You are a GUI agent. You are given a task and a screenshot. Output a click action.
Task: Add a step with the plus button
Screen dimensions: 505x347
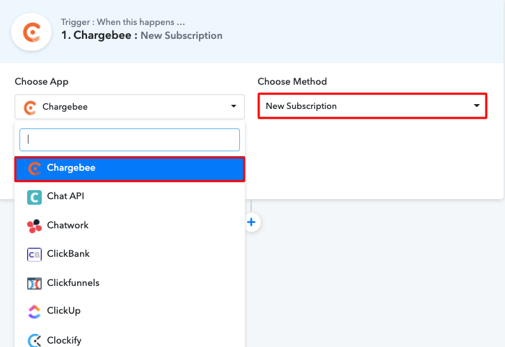(252, 223)
